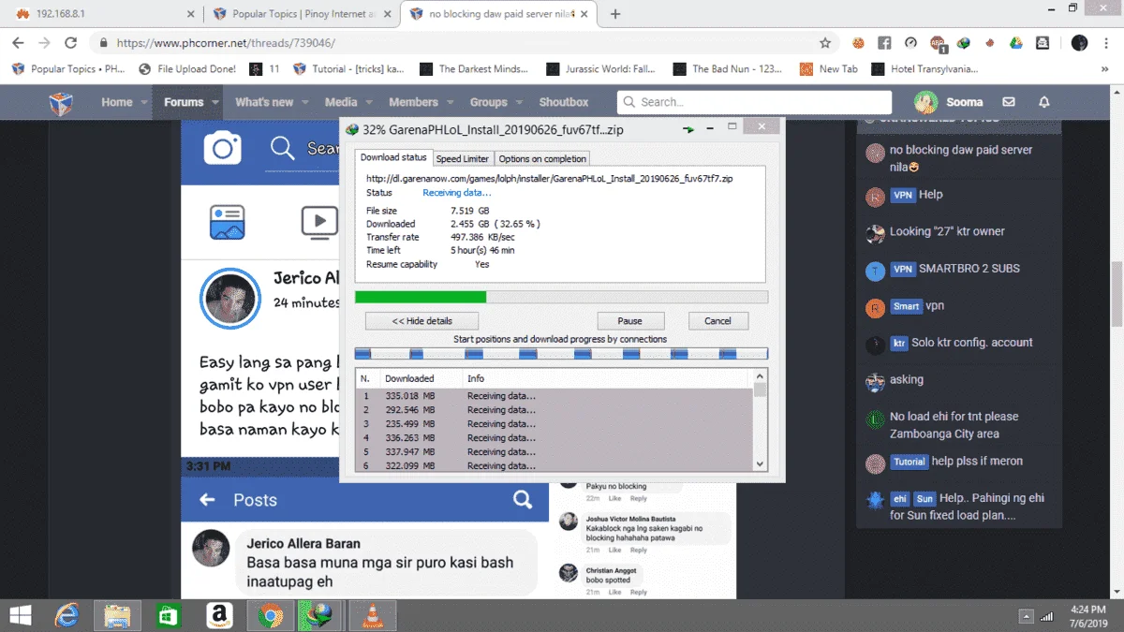Select connection row 5 with 337.947 MB
The image size is (1124, 632).
(x=555, y=451)
